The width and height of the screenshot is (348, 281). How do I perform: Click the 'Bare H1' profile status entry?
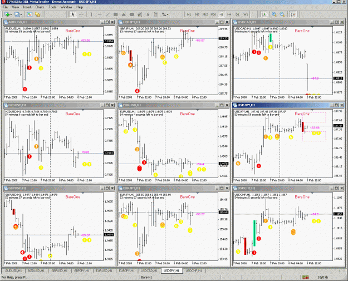pos(146,277)
